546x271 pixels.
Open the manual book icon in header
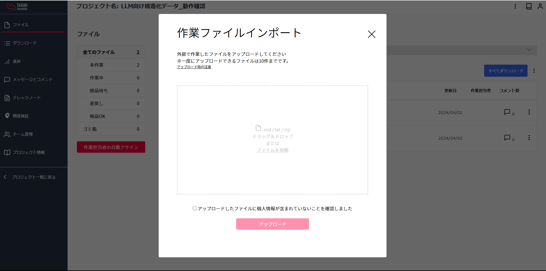pos(529,6)
